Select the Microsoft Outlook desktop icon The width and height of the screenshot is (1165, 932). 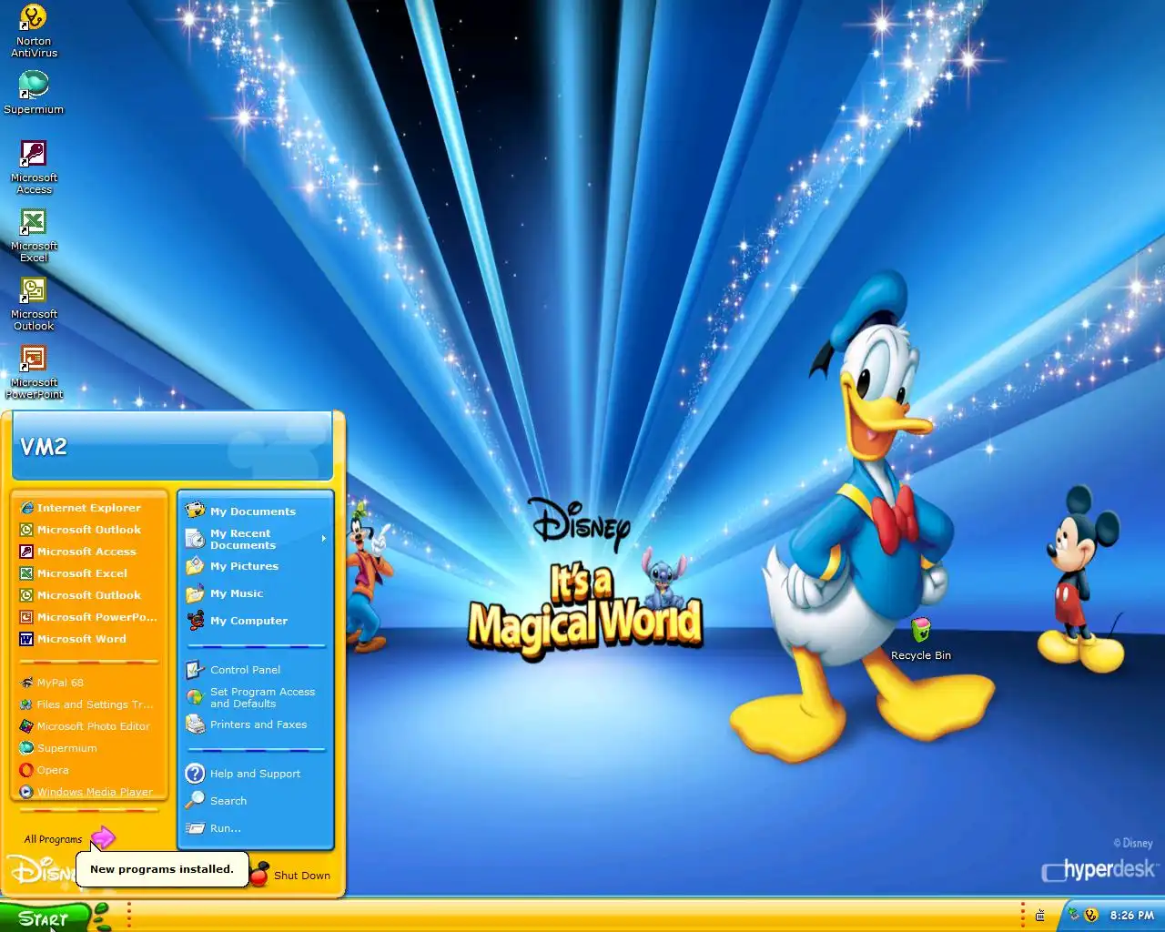34,304
